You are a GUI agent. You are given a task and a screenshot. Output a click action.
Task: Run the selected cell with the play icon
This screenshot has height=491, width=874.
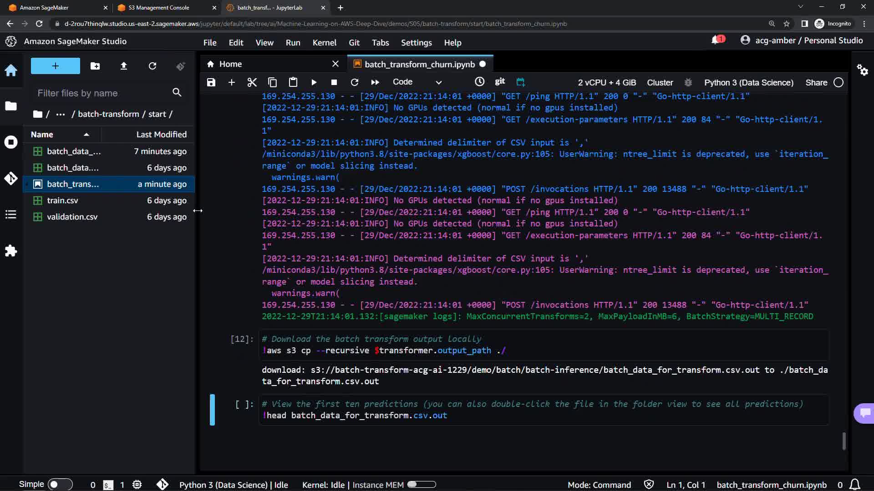(314, 82)
